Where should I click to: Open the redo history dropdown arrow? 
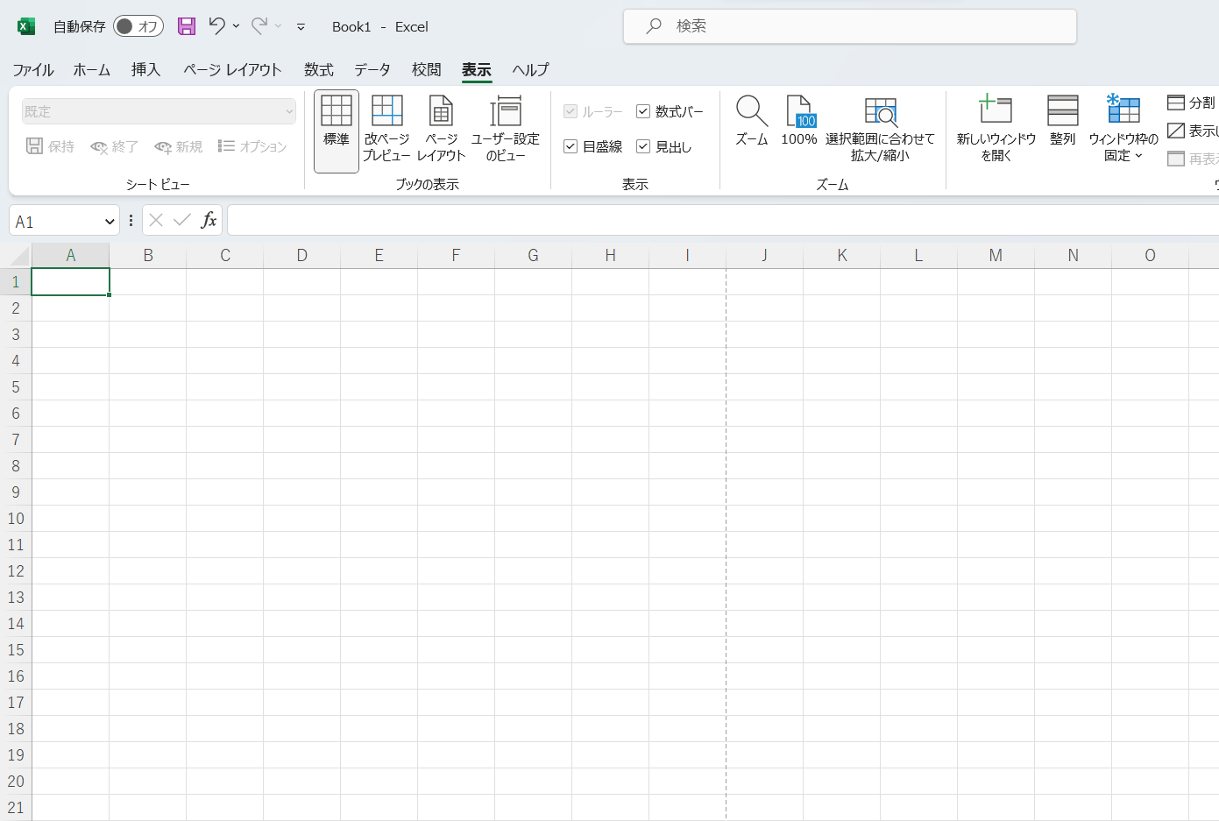click(279, 26)
